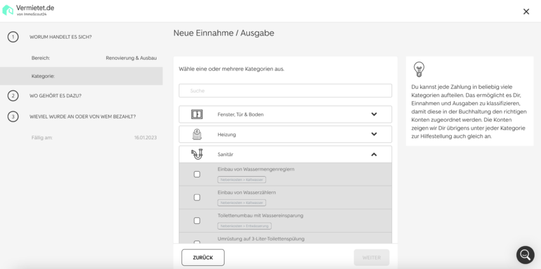The image size is (541, 269).
Task: Click the step 2 circle number
Action: coord(13,96)
